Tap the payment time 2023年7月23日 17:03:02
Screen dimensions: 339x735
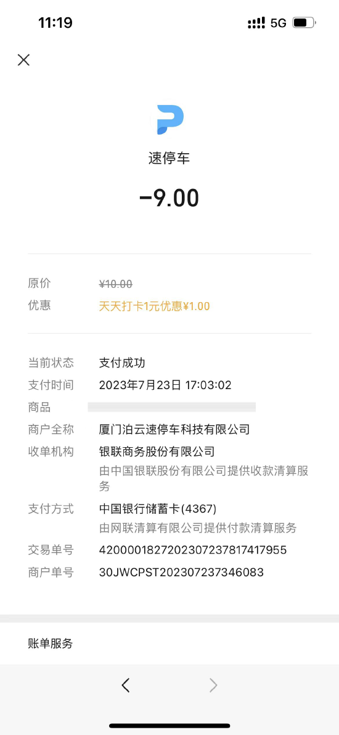(x=165, y=385)
